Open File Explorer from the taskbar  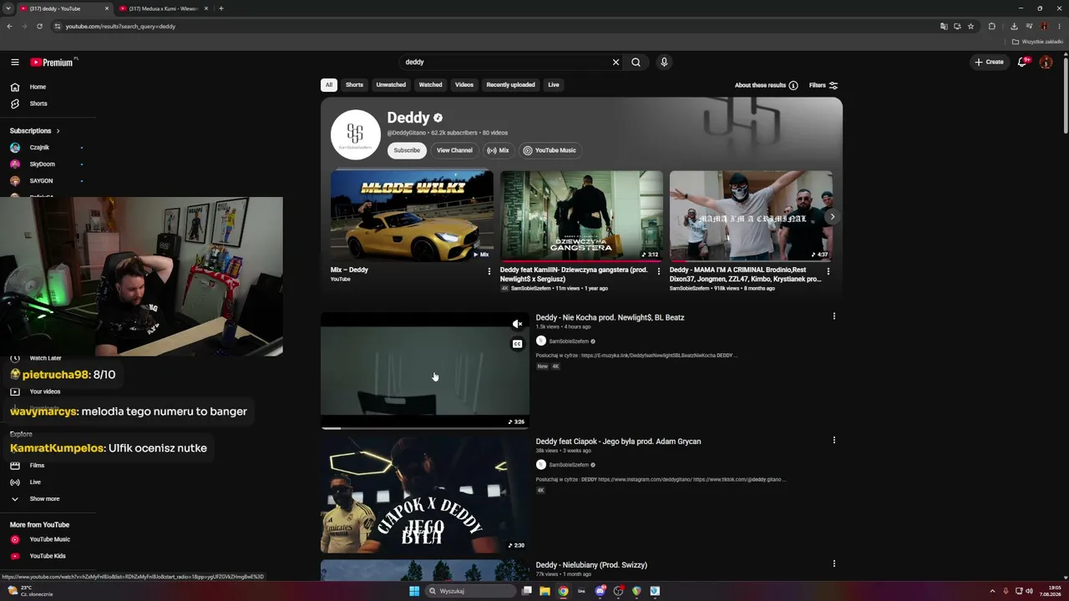(x=545, y=591)
